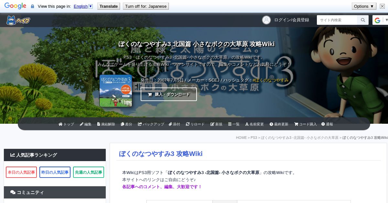Click the site search magnifier button

(363, 20)
